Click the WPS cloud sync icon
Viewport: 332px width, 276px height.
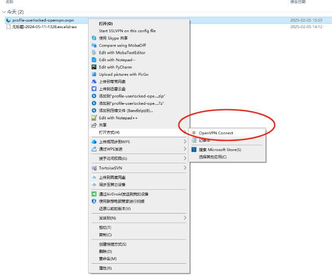click(94, 142)
